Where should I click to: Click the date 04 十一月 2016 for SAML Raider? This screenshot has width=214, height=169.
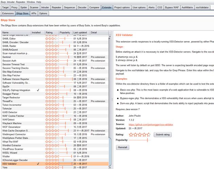pos(81,46)
